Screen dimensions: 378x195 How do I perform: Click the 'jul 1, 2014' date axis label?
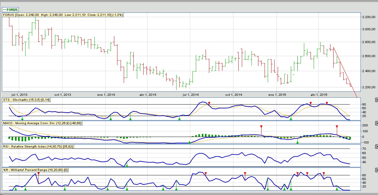(191, 95)
